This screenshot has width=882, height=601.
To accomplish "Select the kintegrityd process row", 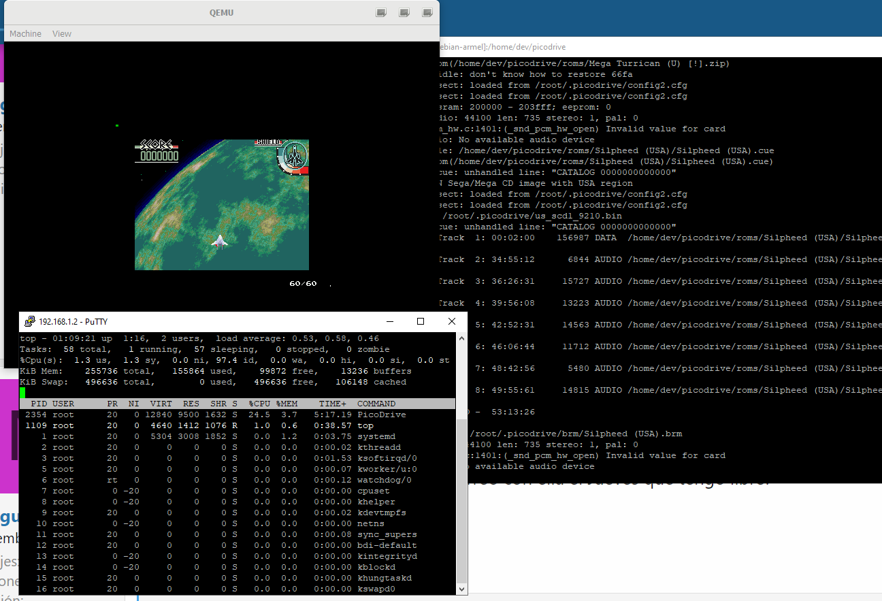I will 237,556.
